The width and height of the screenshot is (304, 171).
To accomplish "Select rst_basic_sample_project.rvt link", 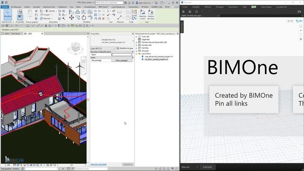I will coord(156,59).
